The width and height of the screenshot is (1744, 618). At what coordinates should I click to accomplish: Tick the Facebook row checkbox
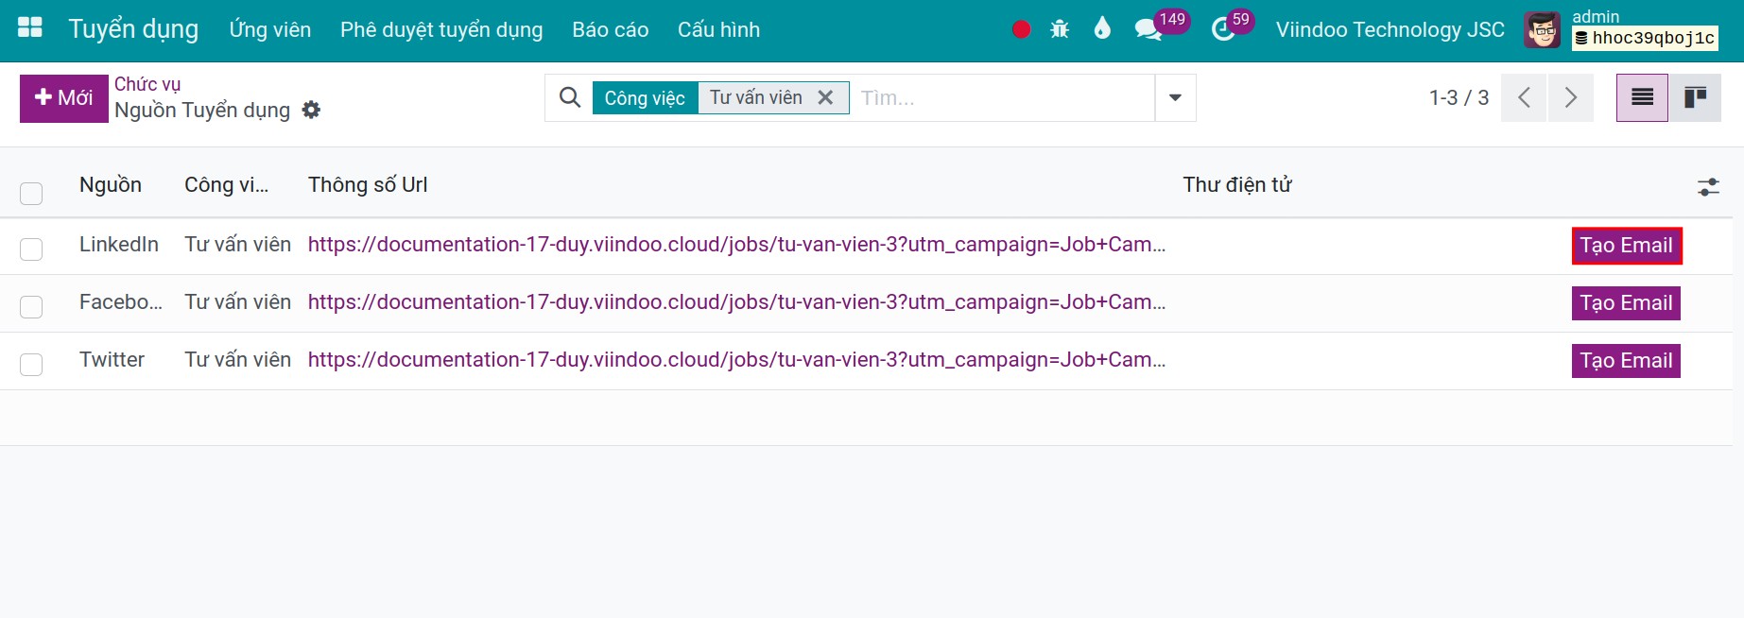31,307
